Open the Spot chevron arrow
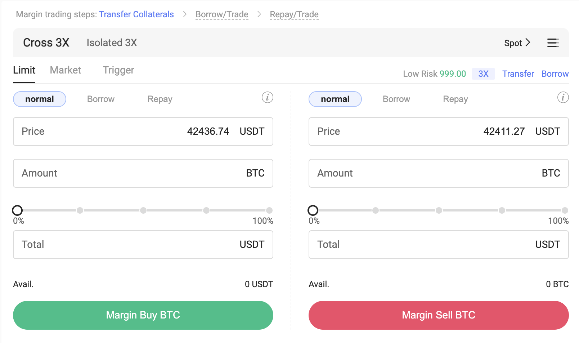579x343 pixels. click(x=528, y=43)
